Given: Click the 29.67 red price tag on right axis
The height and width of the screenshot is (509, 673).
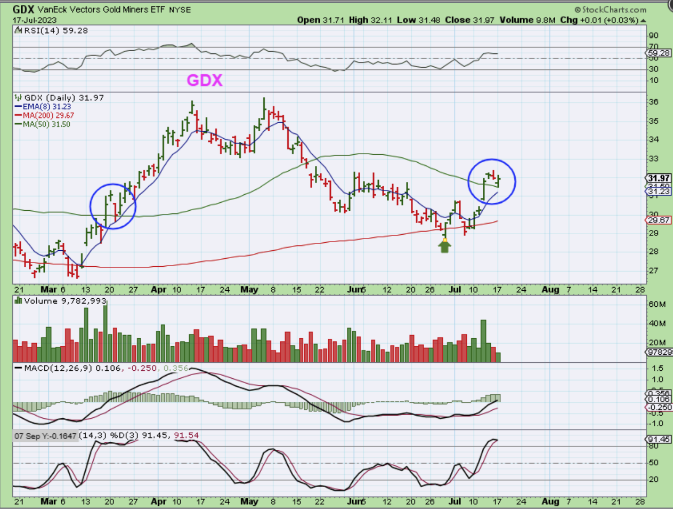Looking at the screenshot, I should pyautogui.click(x=659, y=220).
